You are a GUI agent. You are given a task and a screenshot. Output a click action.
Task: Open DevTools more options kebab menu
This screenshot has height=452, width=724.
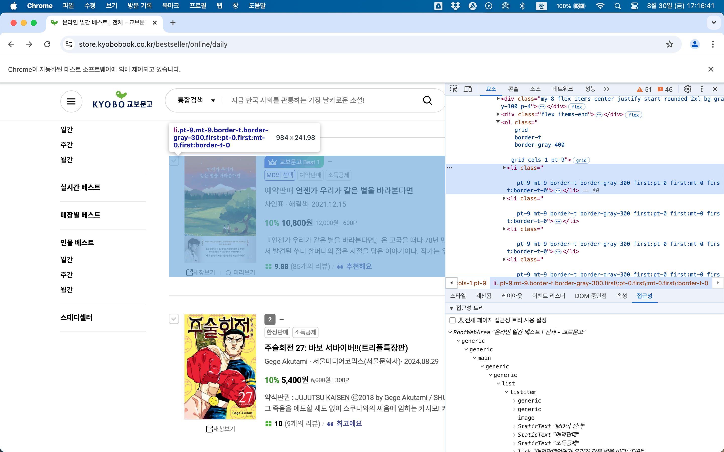[702, 89]
